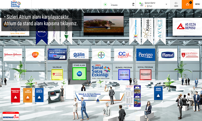Click the NIVEA hanging flag
The width and height of the screenshot is (202, 121).
[42, 32]
